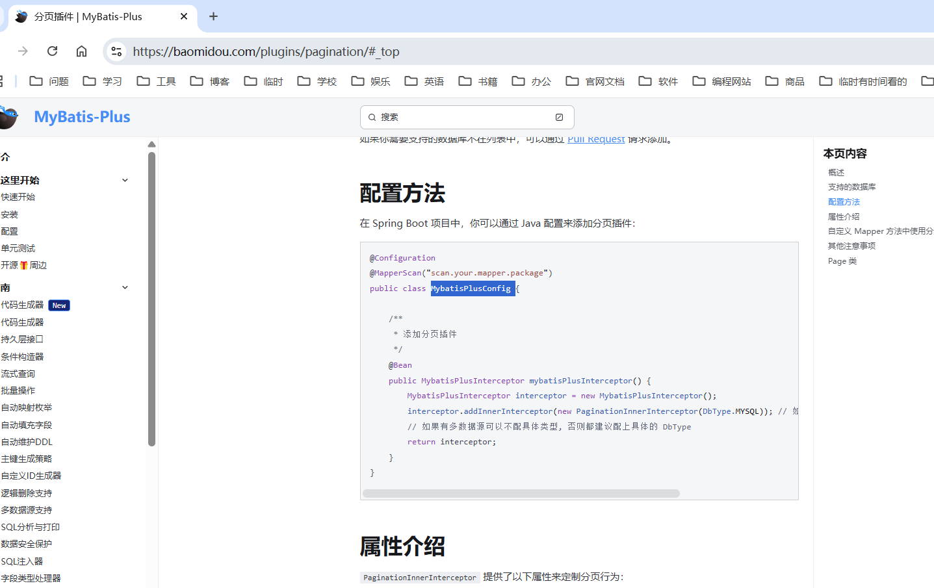The image size is (934, 588).
Task: Click the code block horizontal scrollbar
Action: [x=521, y=493]
